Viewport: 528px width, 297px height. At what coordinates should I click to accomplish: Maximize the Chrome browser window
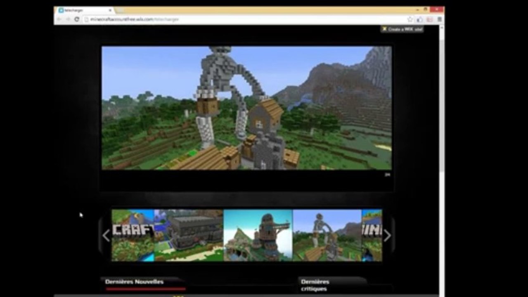pos(425,9)
